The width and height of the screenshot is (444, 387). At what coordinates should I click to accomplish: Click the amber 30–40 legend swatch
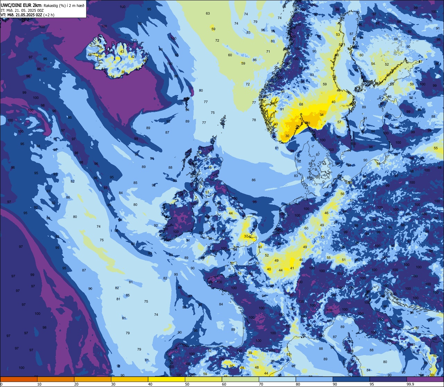[129, 379]
